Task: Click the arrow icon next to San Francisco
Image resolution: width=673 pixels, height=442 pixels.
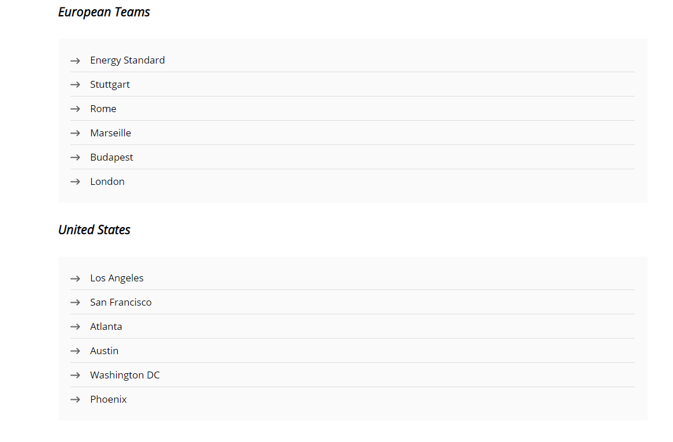Action: point(75,303)
